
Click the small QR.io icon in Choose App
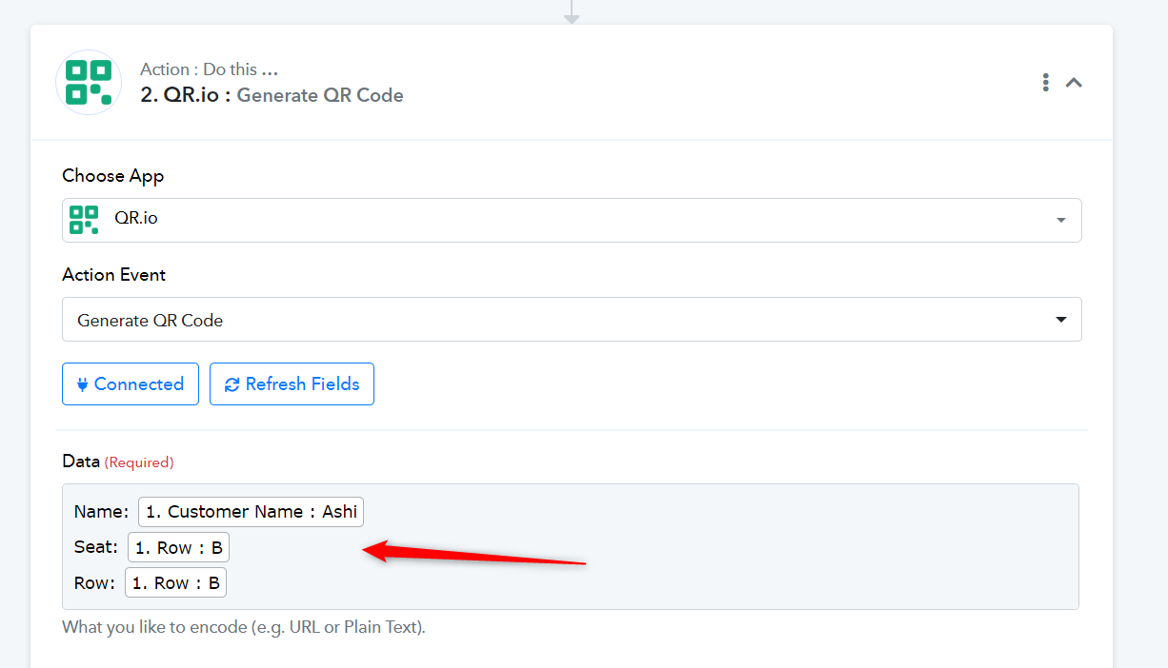84,220
